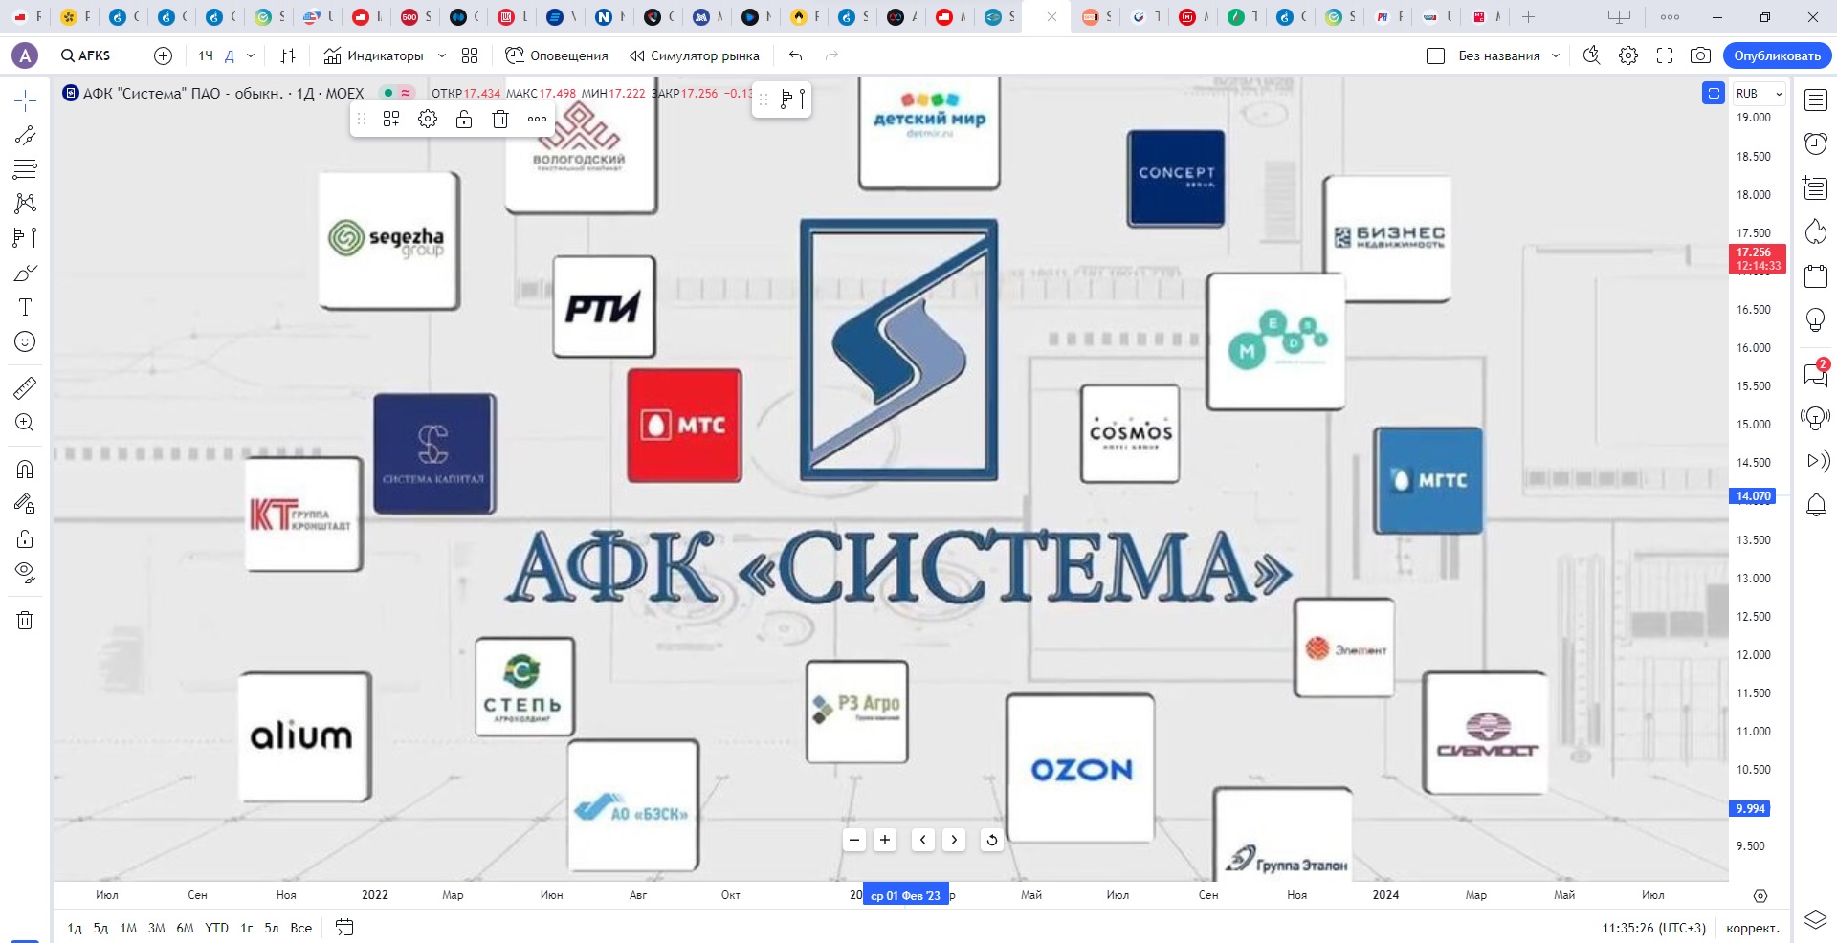This screenshot has height=943, width=1837.
Task: Select the text annotation tool
Action: [25, 307]
